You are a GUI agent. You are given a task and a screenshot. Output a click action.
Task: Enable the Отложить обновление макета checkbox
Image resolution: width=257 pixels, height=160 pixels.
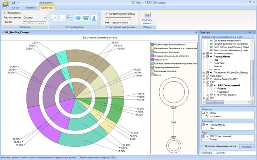click(x=203, y=146)
